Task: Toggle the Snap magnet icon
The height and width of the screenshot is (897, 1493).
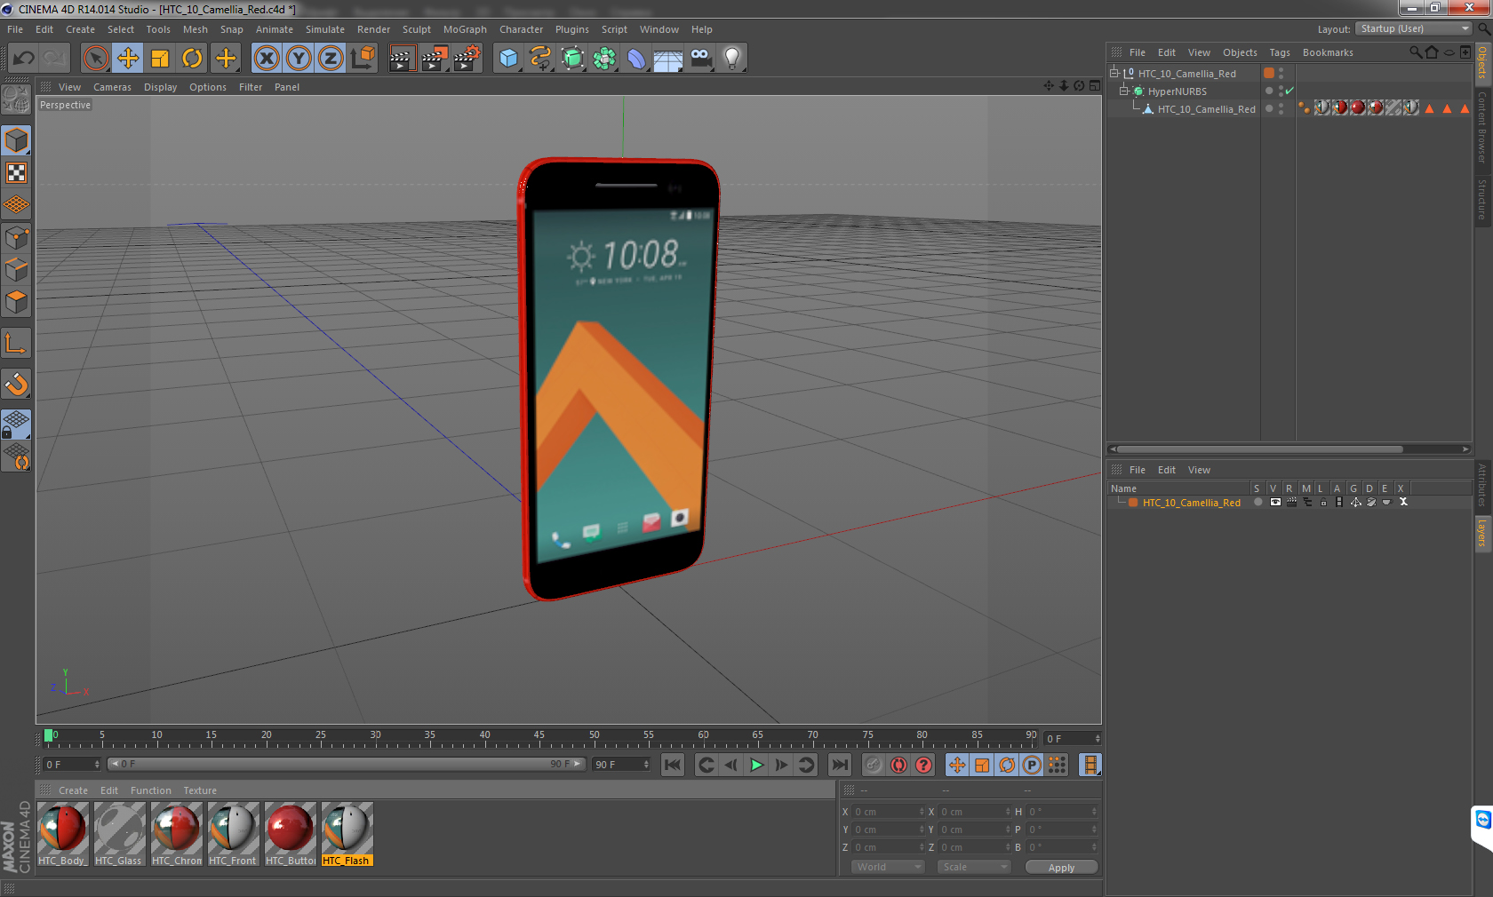Action: click(16, 384)
